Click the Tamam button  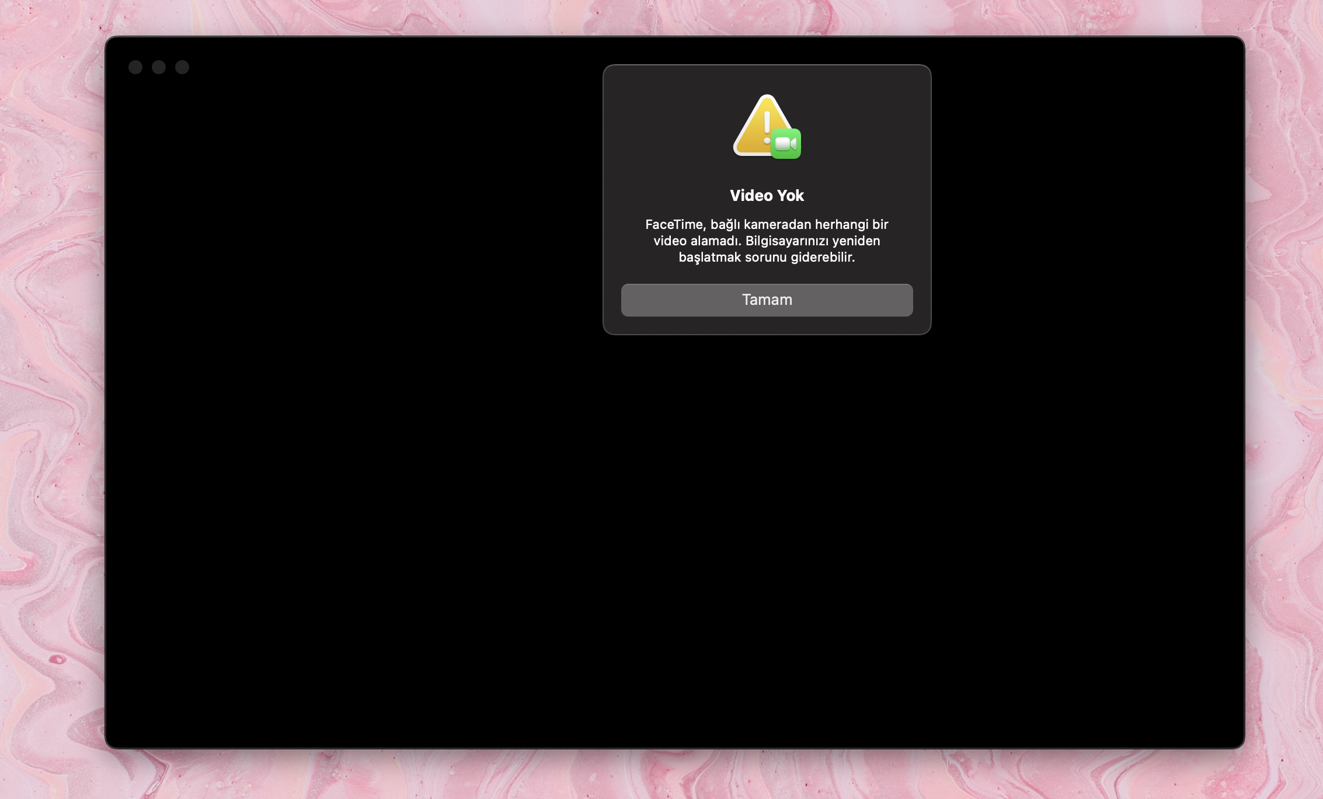pyautogui.click(x=767, y=300)
